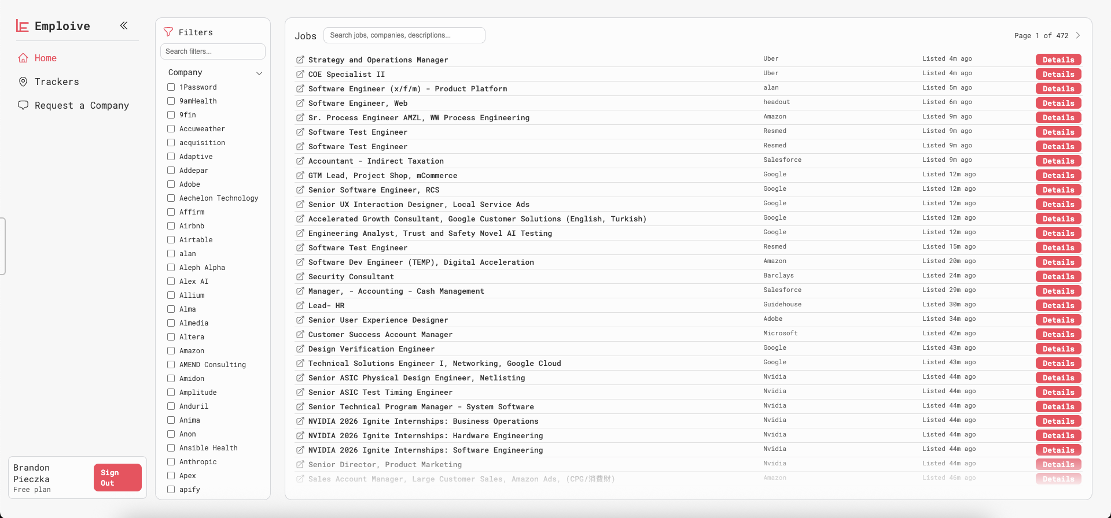The height and width of the screenshot is (518, 1111).
Task: Open link icon for Lead- HR
Action: click(x=300, y=305)
